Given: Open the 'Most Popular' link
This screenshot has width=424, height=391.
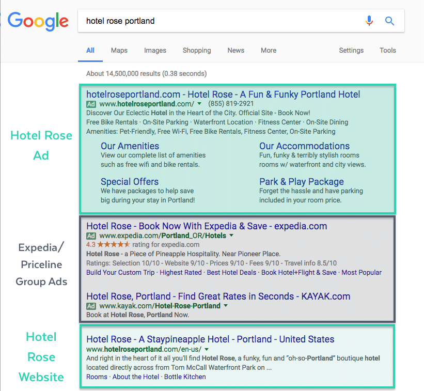Looking at the screenshot, I should click(x=362, y=273).
